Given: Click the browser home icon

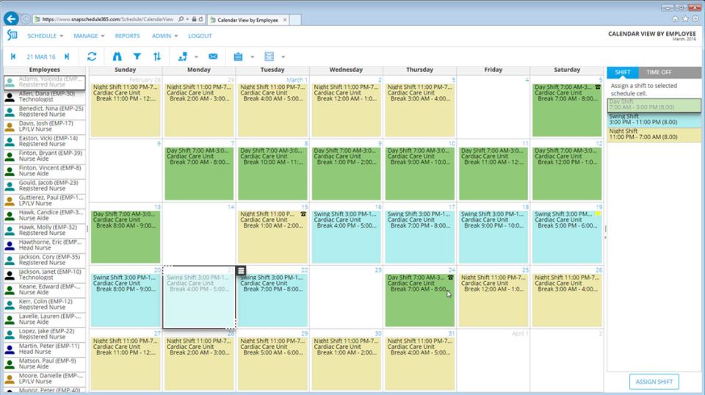Looking at the screenshot, I should click(x=675, y=19).
